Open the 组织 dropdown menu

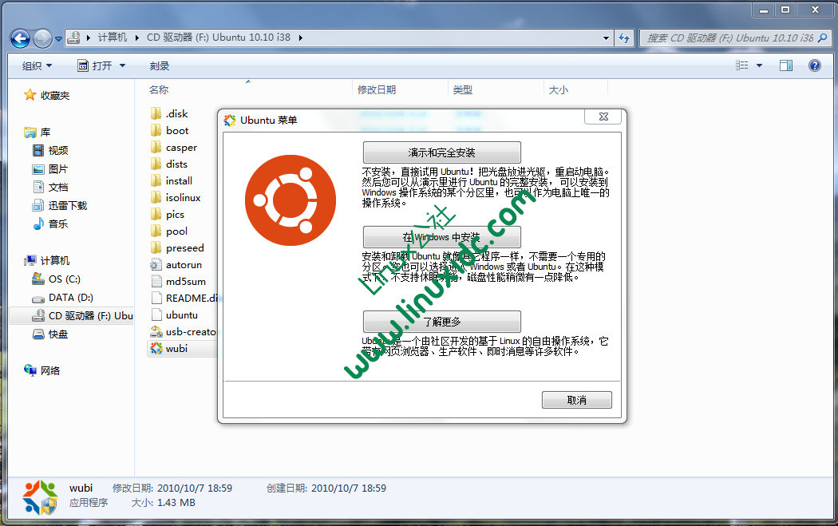tap(37, 65)
